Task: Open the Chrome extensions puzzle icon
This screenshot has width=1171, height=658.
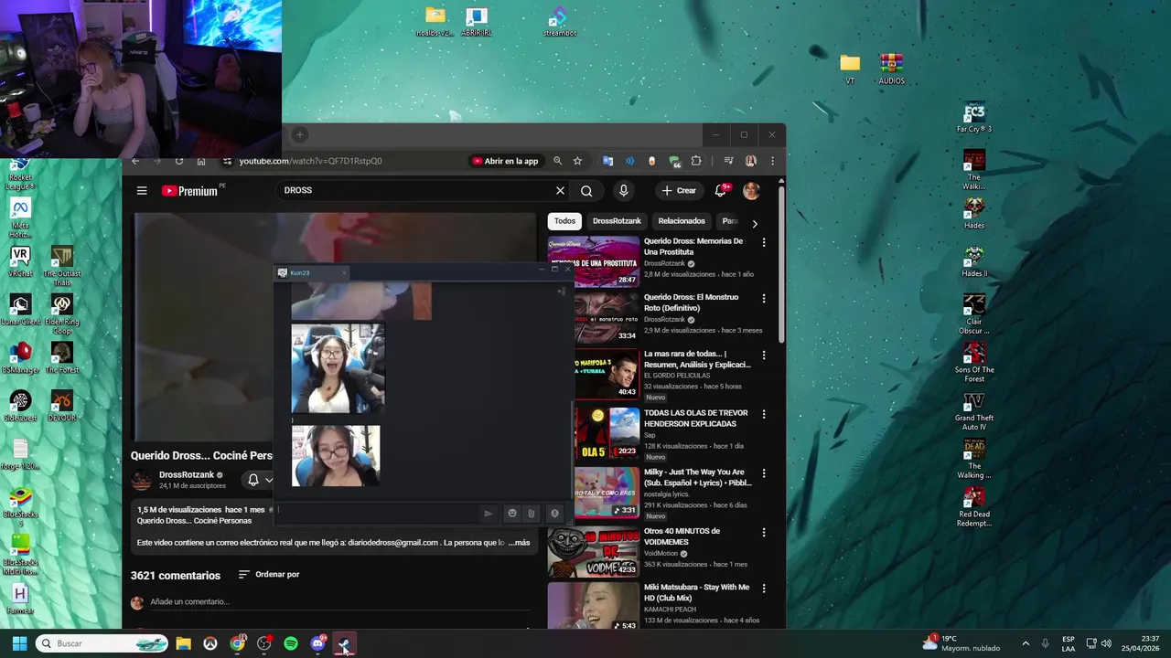Action: 696,161
